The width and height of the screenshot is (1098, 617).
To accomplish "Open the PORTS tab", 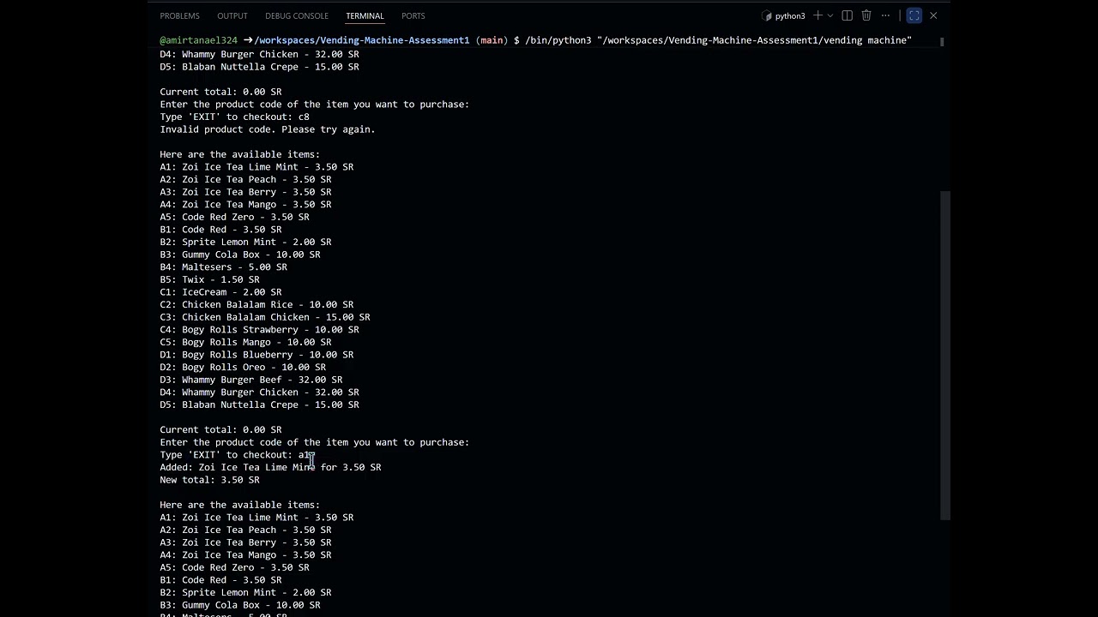I will pyautogui.click(x=413, y=15).
